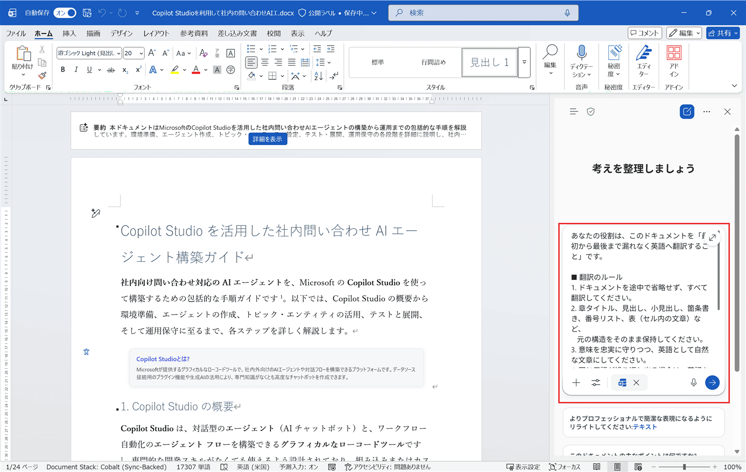Cut selection with the scissors icon
This screenshot has height=472, width=746.
42,50
